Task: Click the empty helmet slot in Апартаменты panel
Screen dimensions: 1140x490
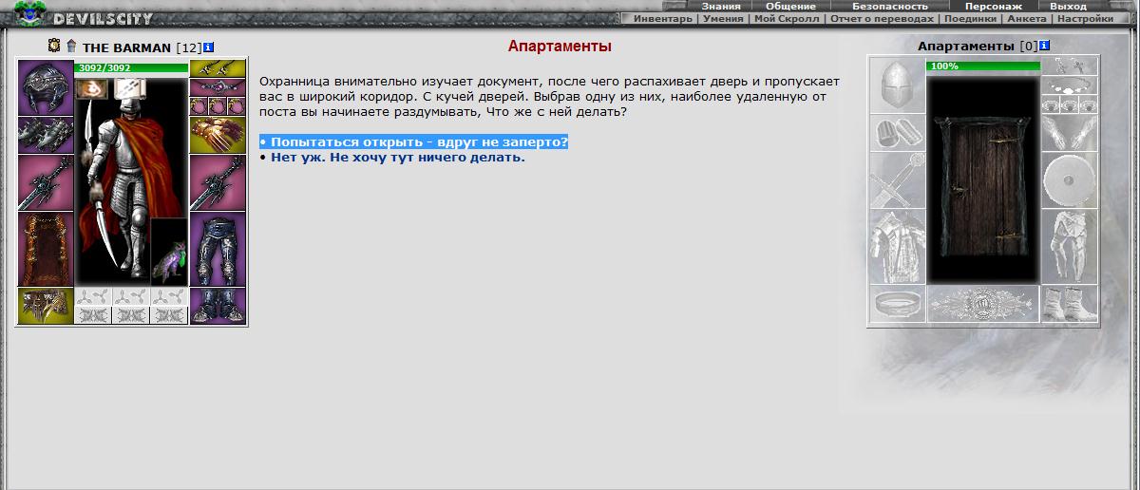Action: point(897,85)
